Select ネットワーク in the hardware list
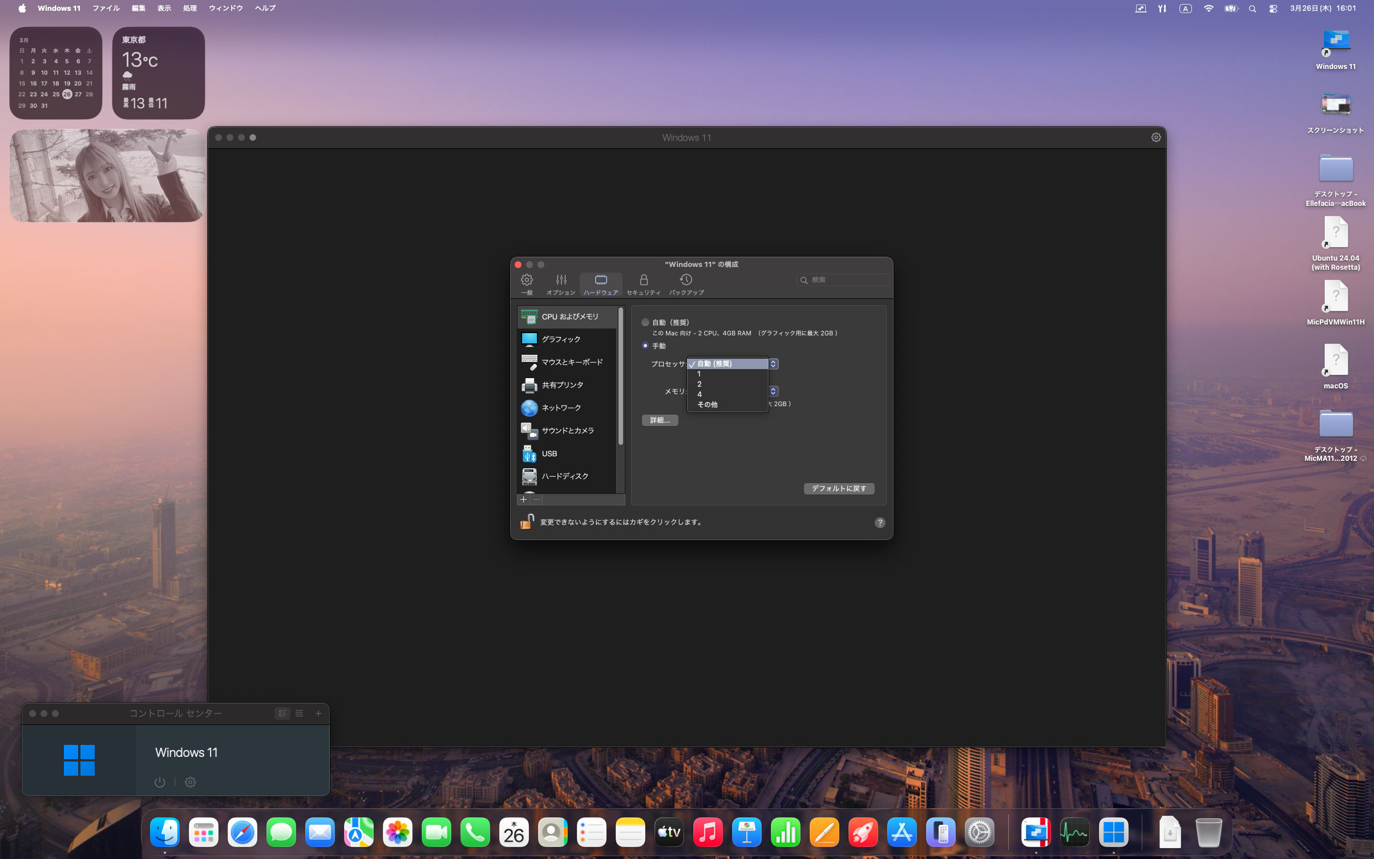The height and width of the screenshot is (859, 1374). pyautogui.click(x=561, y=408)
